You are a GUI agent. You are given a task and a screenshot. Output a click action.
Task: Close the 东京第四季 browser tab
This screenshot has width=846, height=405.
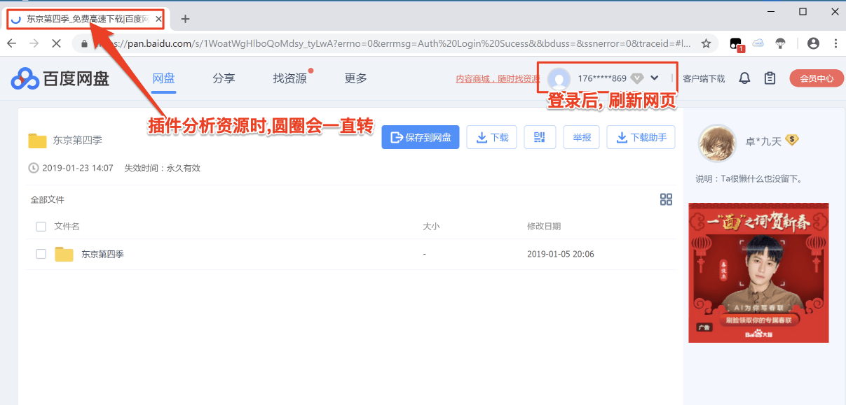coord(158,19)
